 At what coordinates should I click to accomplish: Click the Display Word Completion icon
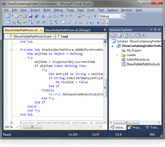click(x=25, y=22)
